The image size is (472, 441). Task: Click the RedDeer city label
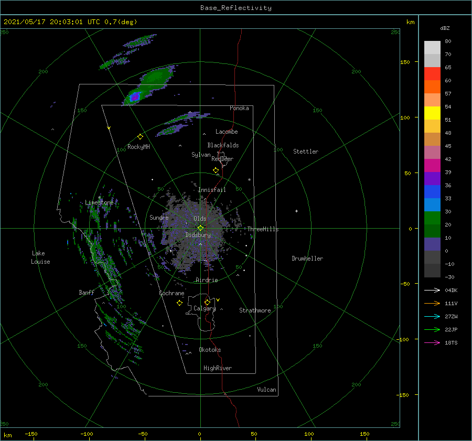(222, 159)
